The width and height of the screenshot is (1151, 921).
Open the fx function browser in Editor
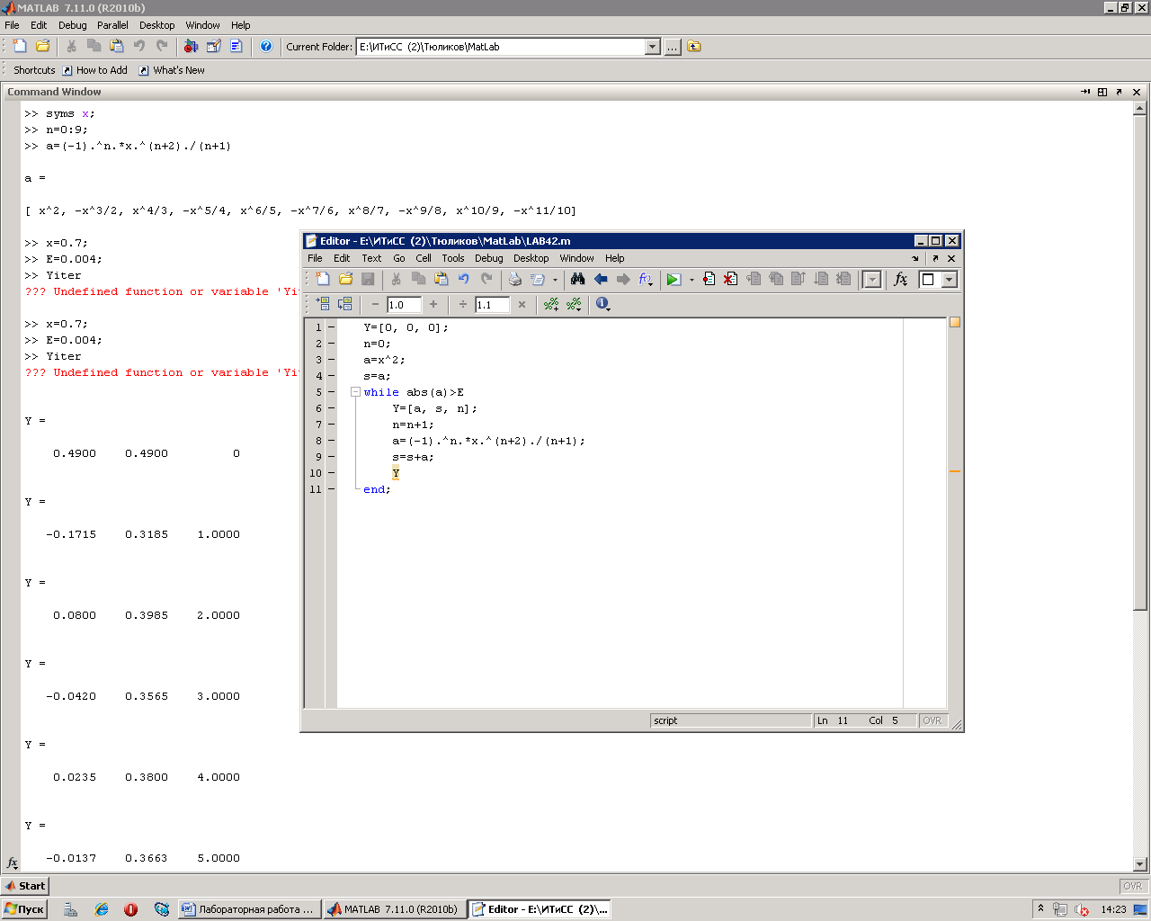pos(901,280)
